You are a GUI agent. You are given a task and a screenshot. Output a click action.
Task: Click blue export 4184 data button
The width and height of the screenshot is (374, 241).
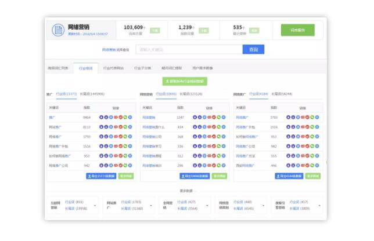289,176
